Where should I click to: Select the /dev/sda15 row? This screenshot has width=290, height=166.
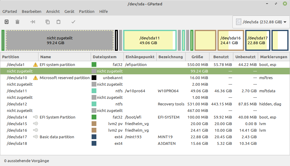(x=145, y=124)
